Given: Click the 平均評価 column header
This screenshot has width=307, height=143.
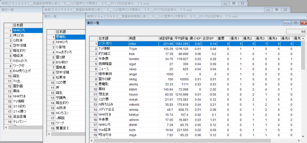Looking at the screenshot, I should (181, 39).
